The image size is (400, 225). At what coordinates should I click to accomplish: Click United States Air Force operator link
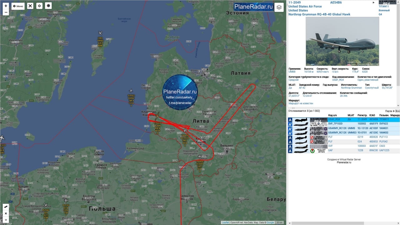(305, 6)
